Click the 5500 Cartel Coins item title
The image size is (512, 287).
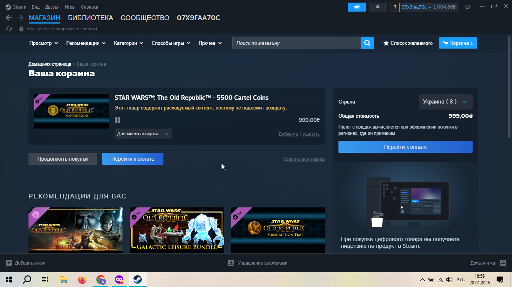192,98
